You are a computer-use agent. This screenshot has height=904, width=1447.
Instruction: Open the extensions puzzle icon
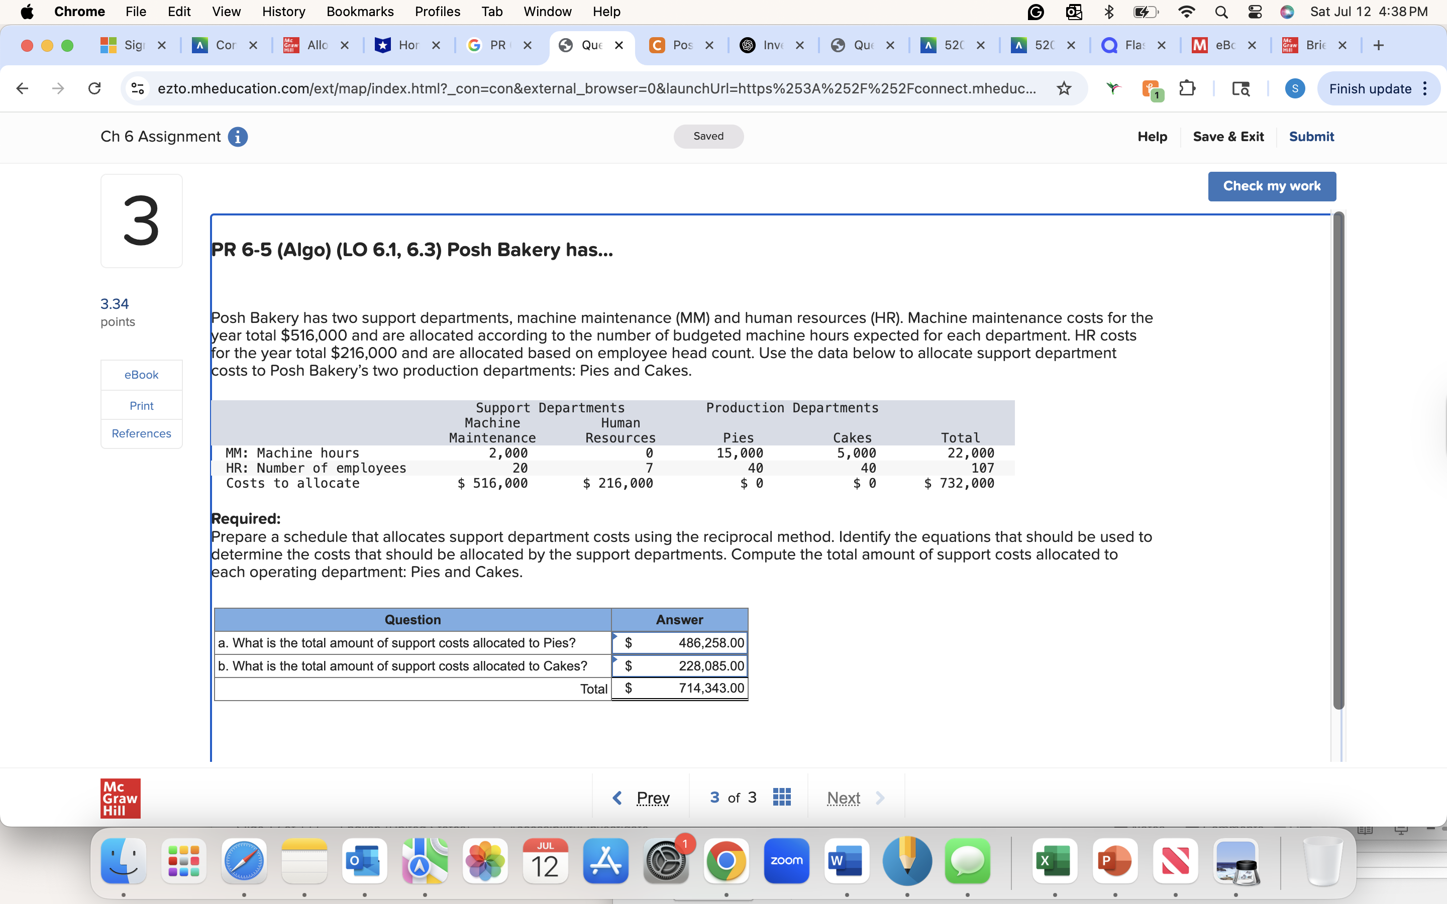(1188, 88)
